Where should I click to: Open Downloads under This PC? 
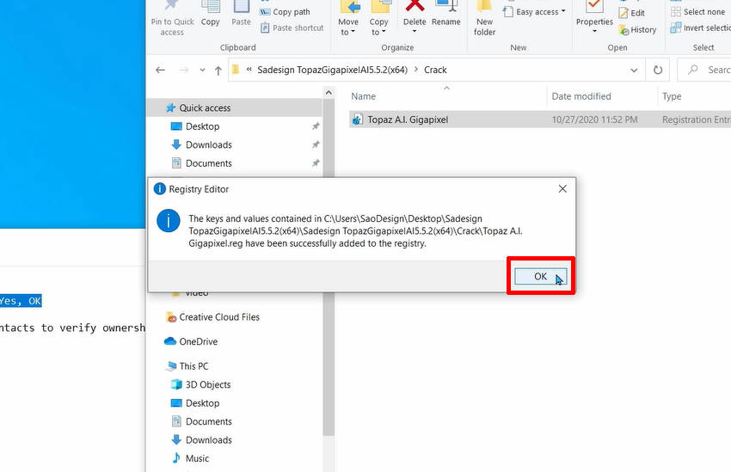pos(208,440)
